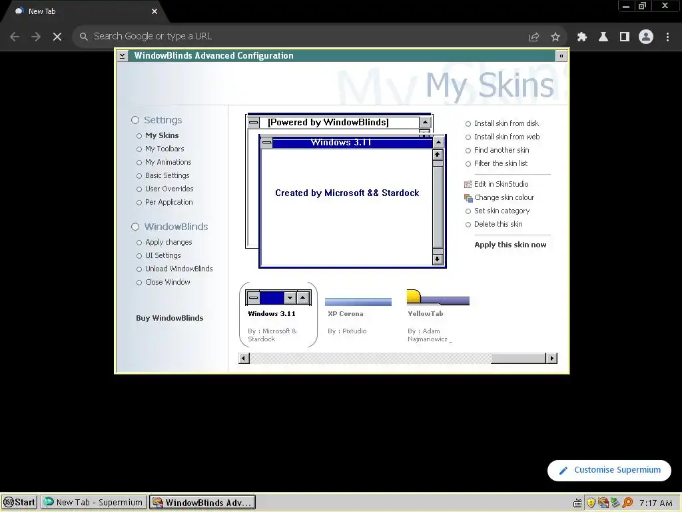Click the down arrow on the Windows 3.11 thumbnail

290,298
